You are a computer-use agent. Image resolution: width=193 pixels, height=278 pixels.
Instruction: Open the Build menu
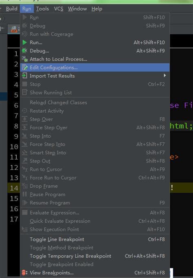point(12,9)
